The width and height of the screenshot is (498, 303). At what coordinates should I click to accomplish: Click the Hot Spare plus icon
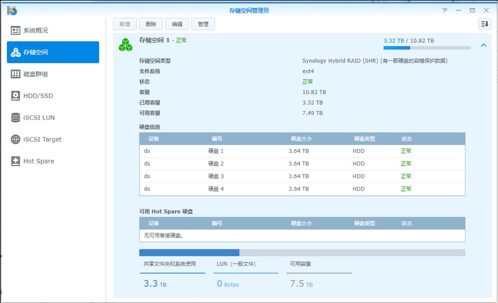click(x=16, y=162)
